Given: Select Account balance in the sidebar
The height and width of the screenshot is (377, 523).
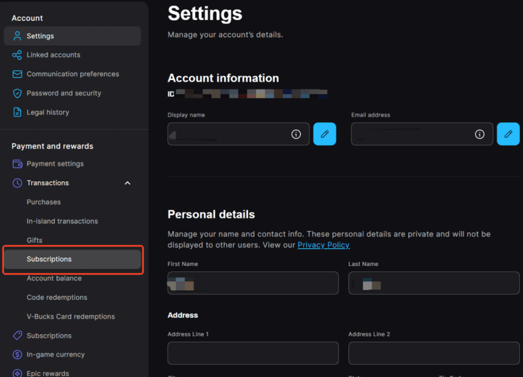Looking at the screenshot, I should [x=54, y=278].
